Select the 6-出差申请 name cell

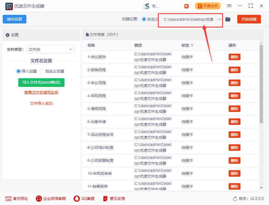pyautogui.click(x=97, y=122)
